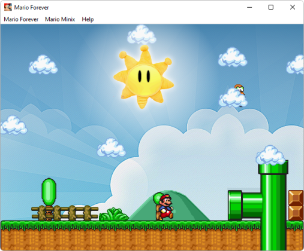Open the Mario Minix menu
This screenshot has height=251, width=304.
(x=60, y=19)
